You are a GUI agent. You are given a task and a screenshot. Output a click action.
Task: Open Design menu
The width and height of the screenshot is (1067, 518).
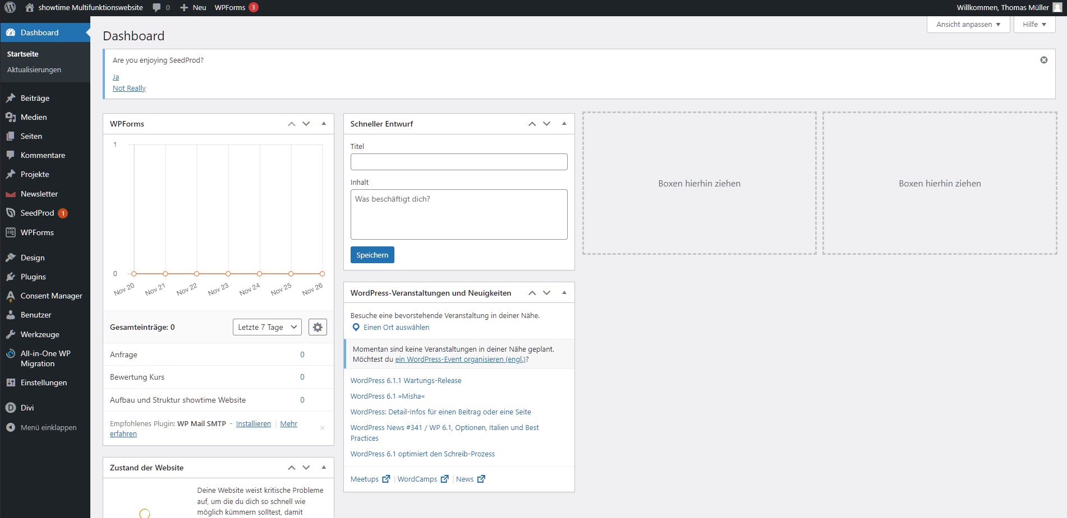(x=45, y=258)
